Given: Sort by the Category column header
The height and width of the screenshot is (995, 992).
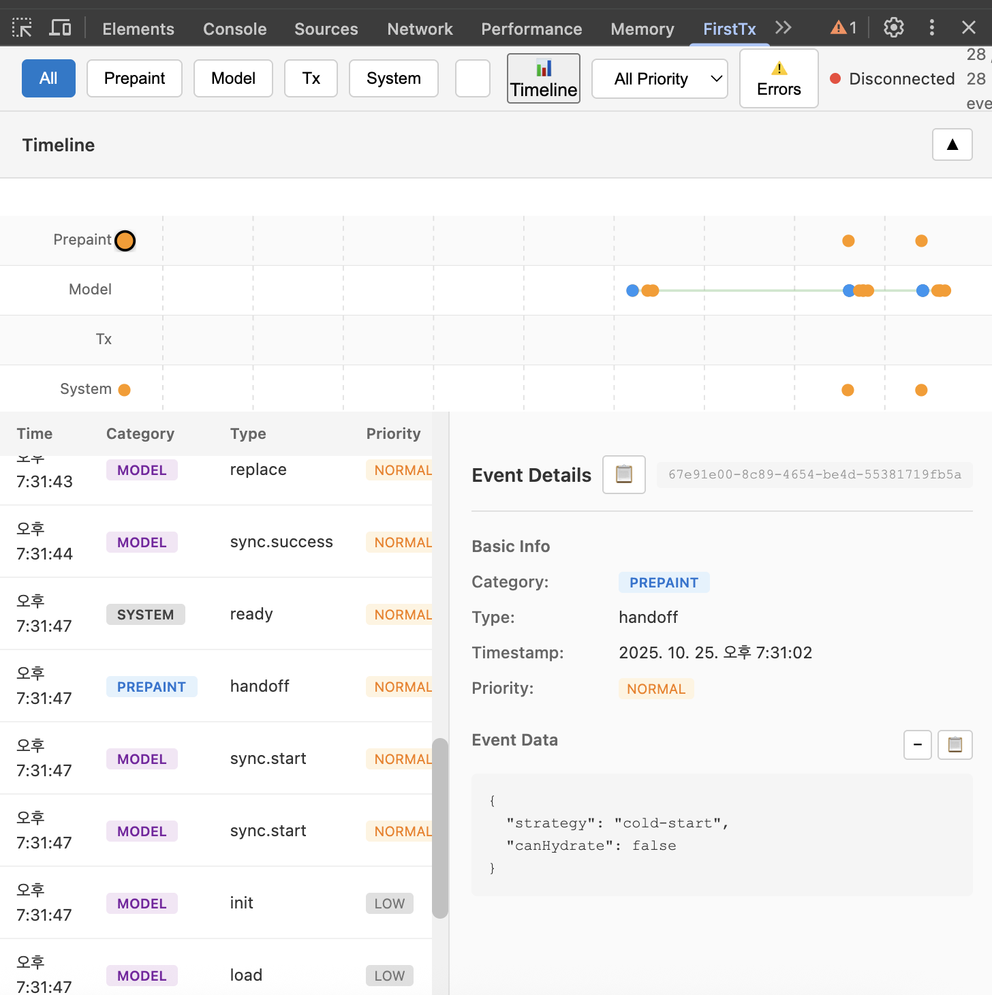Looking at the screenshot, I should 140,433.
